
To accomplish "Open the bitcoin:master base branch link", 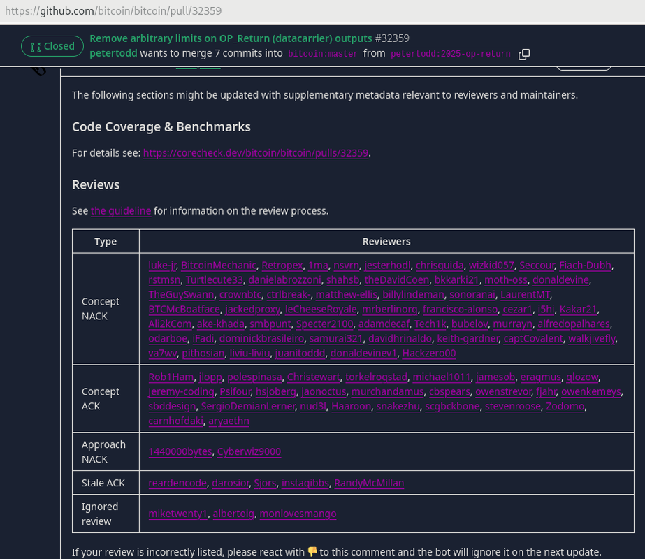I will (x=323, y=54).
